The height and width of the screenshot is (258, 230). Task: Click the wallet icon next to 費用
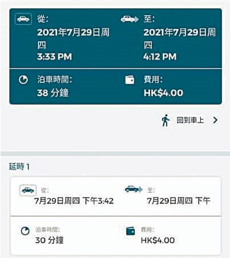click(130, 80)
